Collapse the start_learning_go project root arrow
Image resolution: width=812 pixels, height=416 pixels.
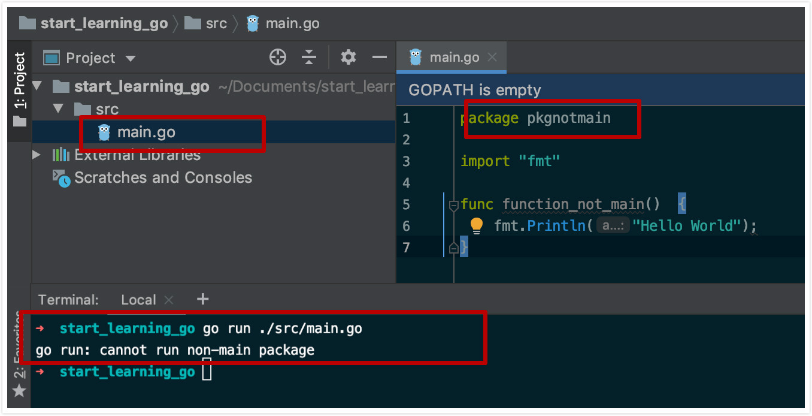[x=38, y=86]
